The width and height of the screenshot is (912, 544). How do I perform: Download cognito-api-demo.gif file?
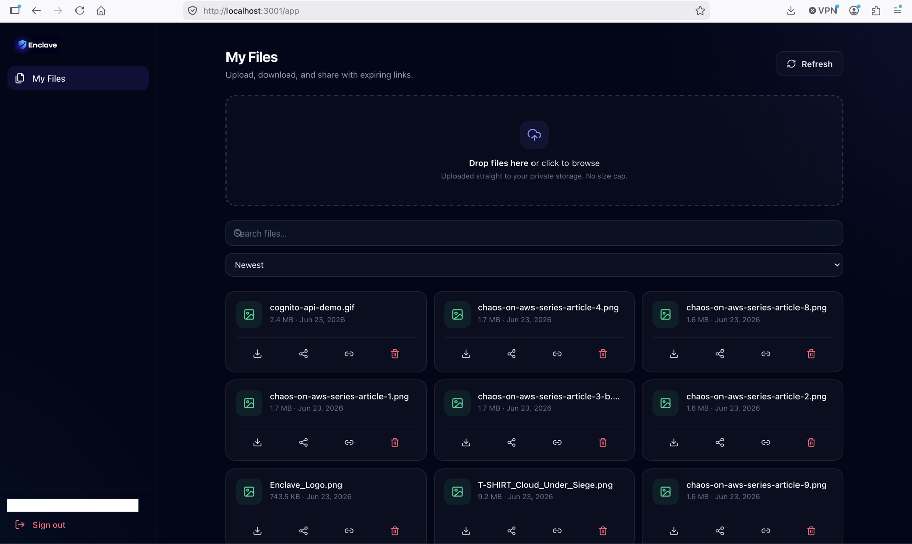coord(257,354)
